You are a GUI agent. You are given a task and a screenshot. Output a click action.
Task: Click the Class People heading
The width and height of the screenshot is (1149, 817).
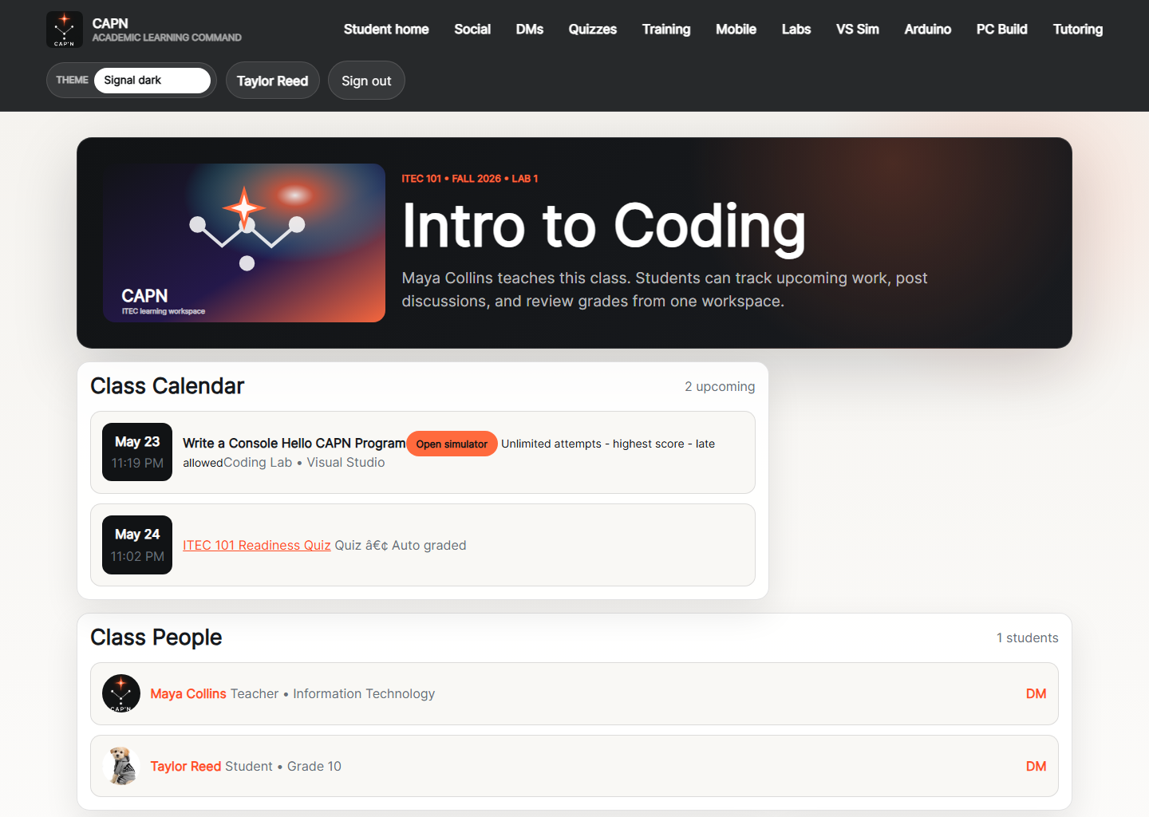(156, 637)
